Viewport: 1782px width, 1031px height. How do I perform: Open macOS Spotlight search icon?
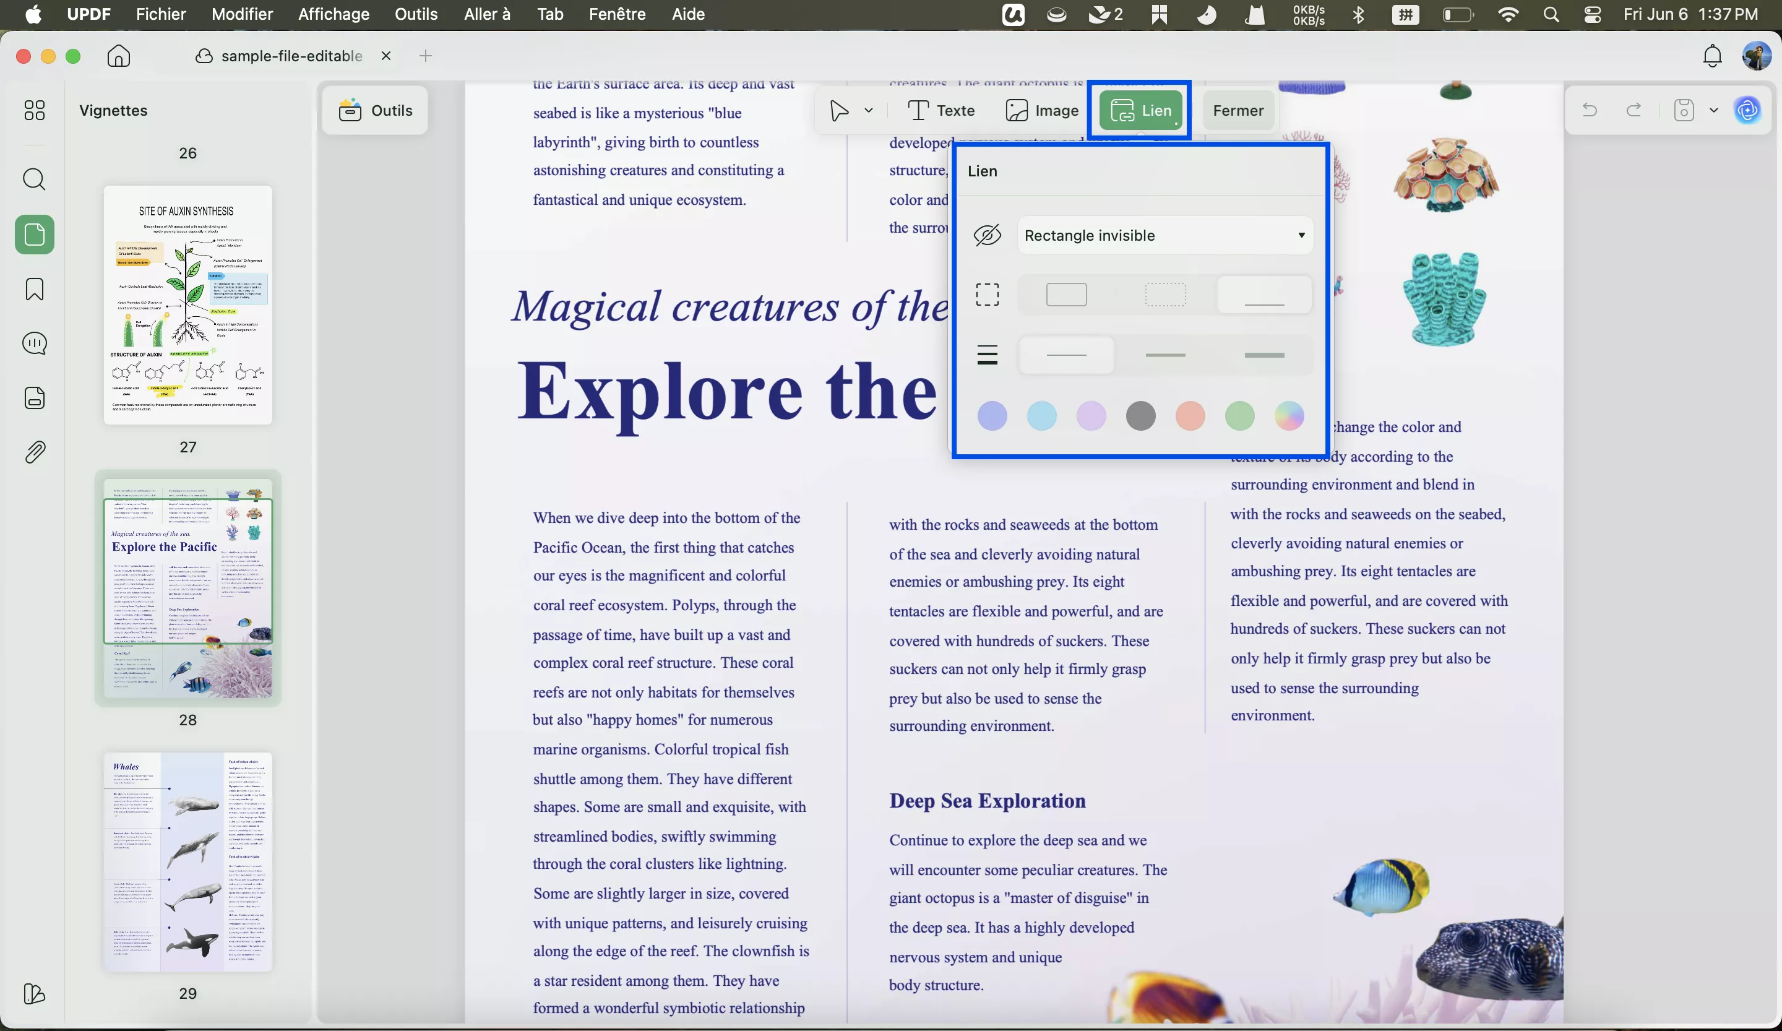1551,15
